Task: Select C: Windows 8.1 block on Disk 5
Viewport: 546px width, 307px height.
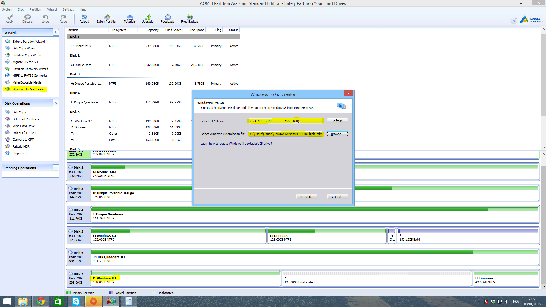Action: [x=178, y=235]
